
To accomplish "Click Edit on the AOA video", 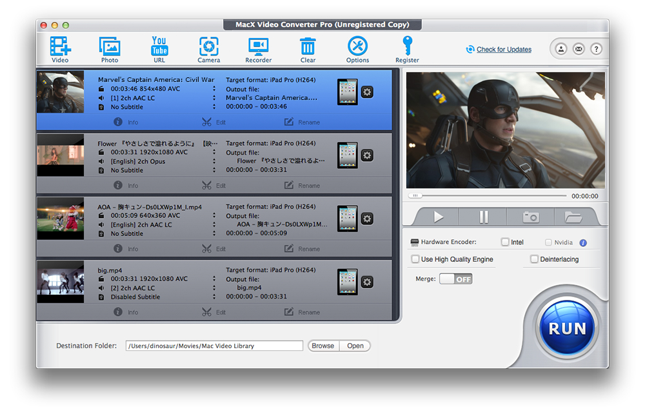I will [214, 249].
